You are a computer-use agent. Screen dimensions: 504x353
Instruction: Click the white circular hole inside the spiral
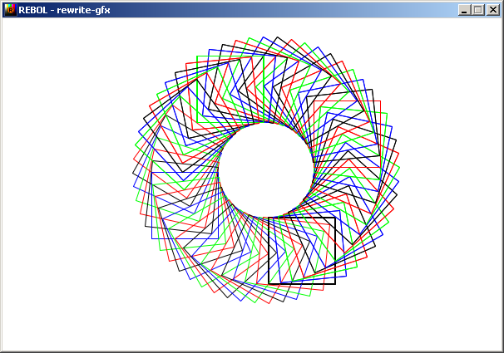tap(266, 170)
